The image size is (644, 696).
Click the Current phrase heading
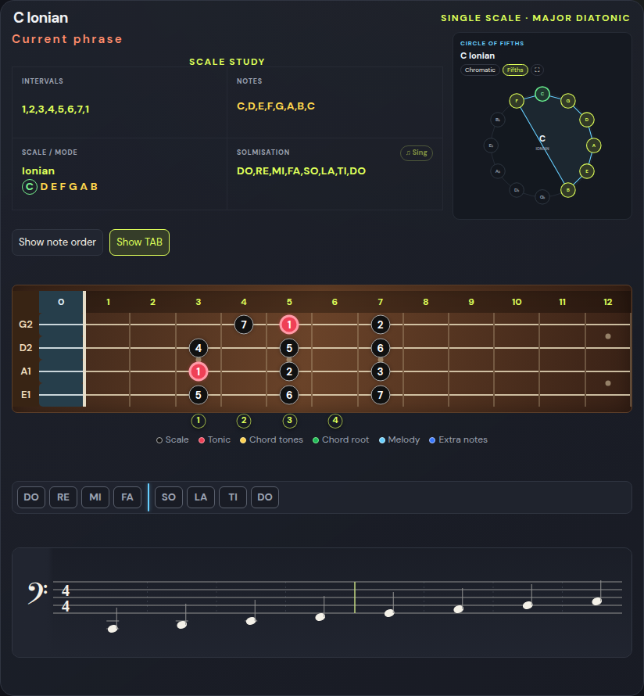[67, 39]
